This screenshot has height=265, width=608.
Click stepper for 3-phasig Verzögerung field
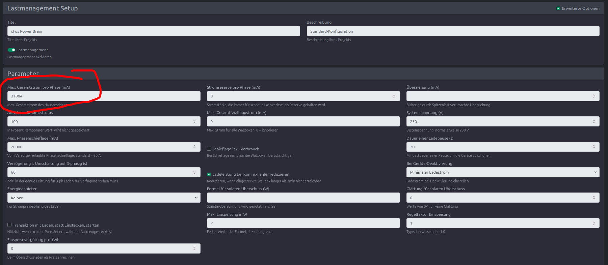pyautogui.click(x=194, y=172)
